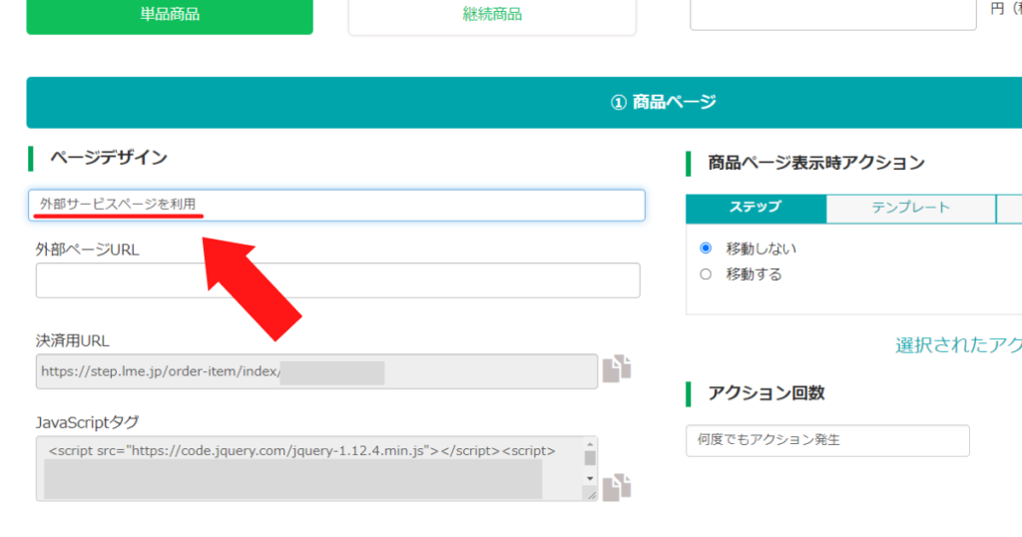The image size is (1022, 537).
Task: Click the JavaScriptタグ scrollbar down arrow
Action: coord(590,479)
